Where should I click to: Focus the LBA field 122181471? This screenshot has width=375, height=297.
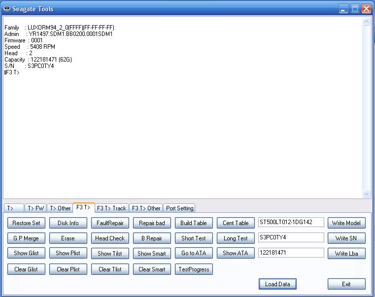pyautogui.click(x=291, y=253)
